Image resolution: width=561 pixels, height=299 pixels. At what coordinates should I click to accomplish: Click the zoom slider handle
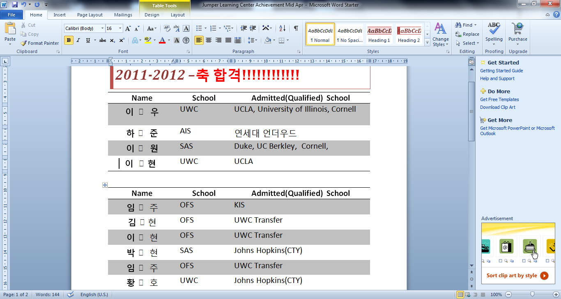point(533,294)
